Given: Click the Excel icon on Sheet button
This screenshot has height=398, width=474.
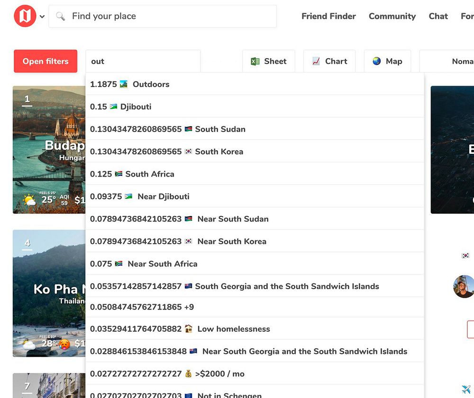Looking at the screenshot, I should pyautogui.click(x=255, y=61).
